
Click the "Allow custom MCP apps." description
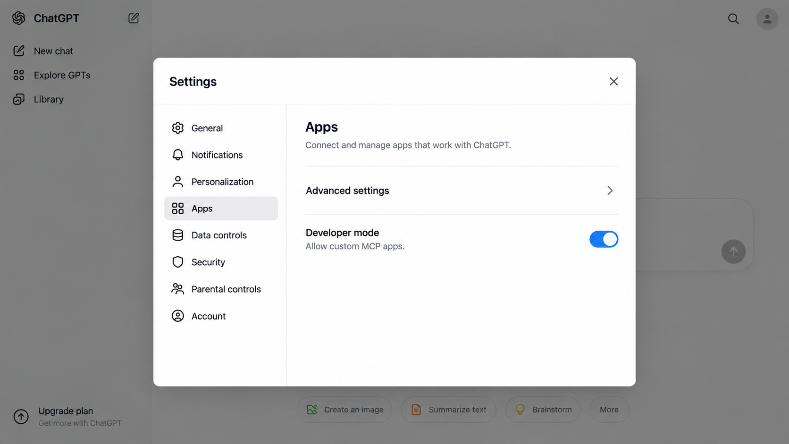tap(355, 246)
